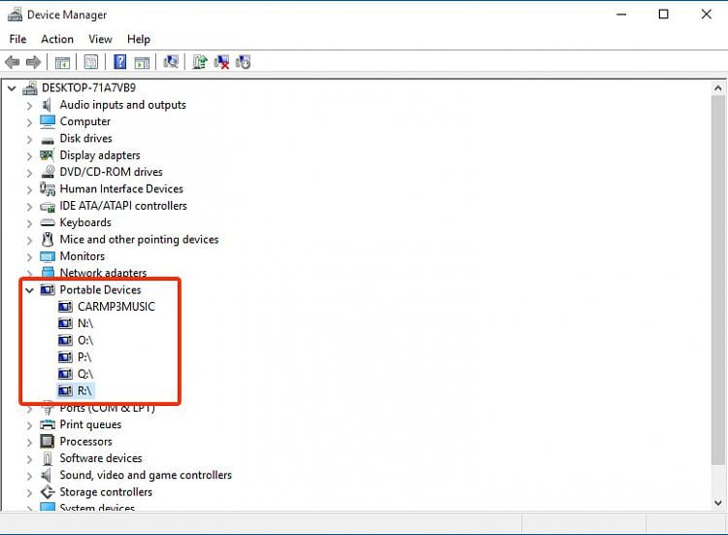Expand the Disk drives category
Viewport: 728px width, 535px height.
click(x=29, y=139)
